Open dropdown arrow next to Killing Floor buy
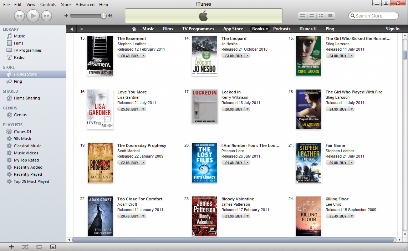 352,216
